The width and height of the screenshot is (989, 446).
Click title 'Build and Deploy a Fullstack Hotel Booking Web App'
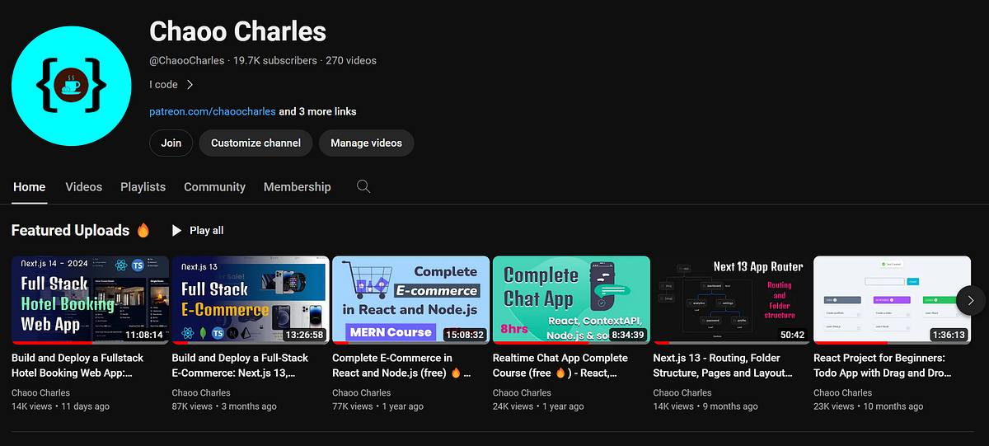click(x=77, y=365)
